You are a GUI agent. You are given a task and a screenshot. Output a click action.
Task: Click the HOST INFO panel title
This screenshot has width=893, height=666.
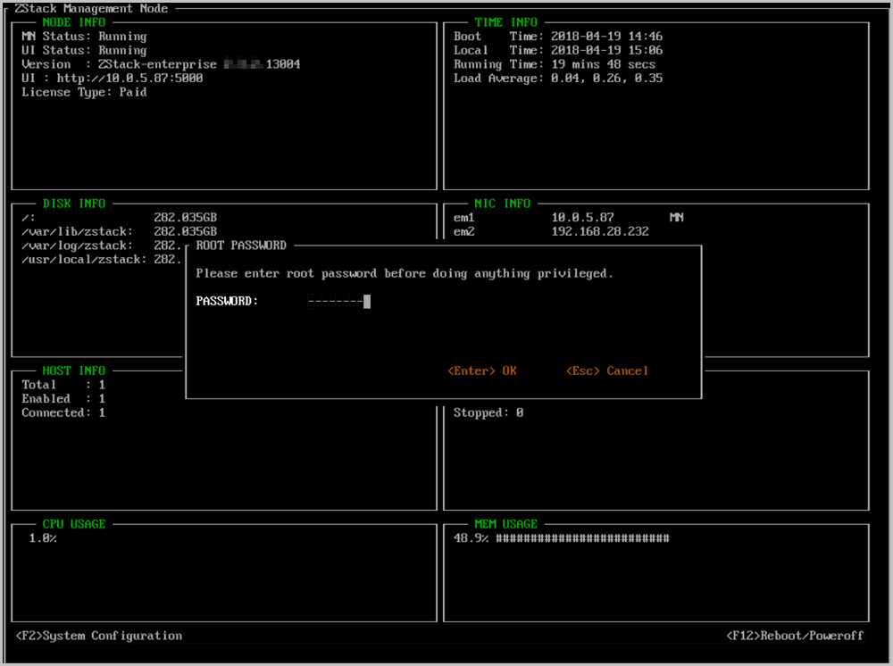point(73,370)
